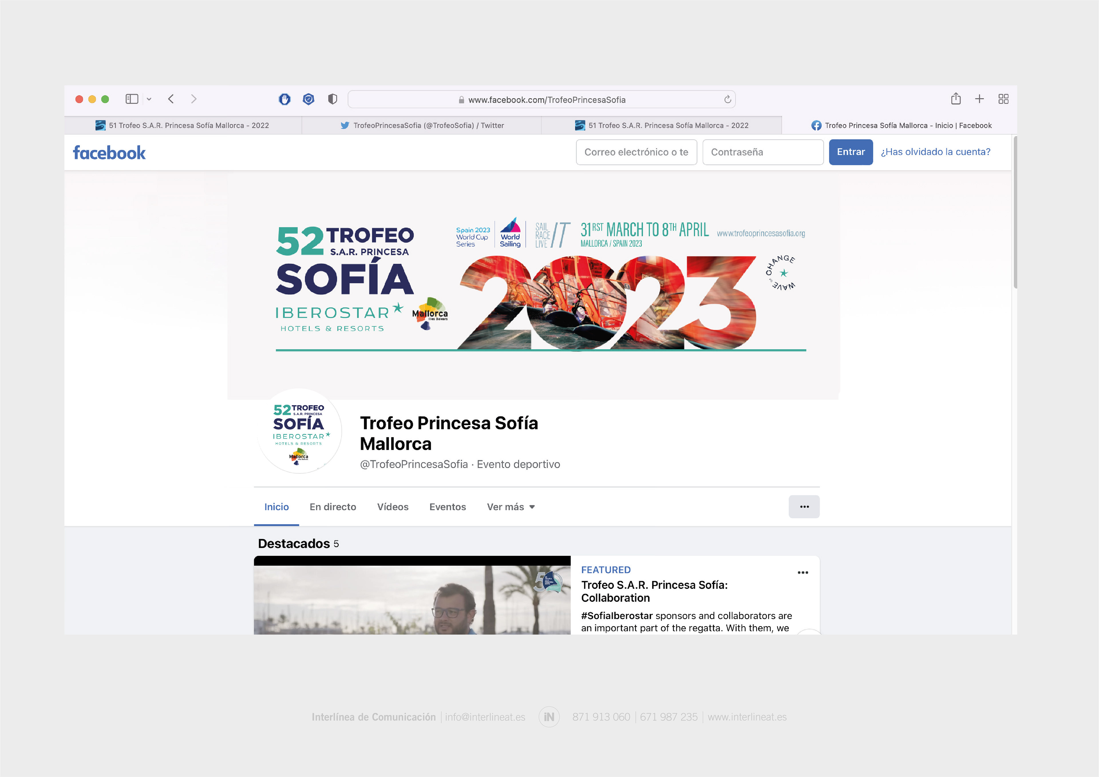Viewport: 1099px width, 777px height.
Task: Open the privacy report shield icon
Action: pos(332,99)
